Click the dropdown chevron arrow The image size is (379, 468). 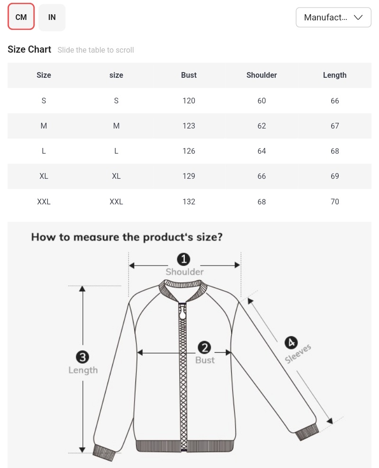tap(358, 18)
